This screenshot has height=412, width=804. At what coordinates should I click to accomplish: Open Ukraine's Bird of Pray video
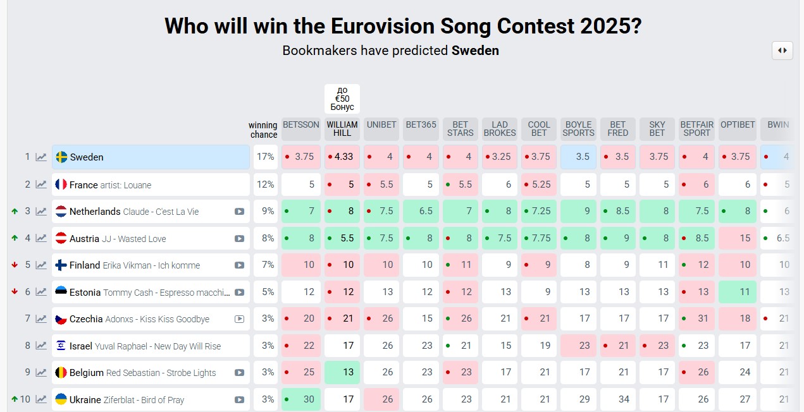(239, 399)
